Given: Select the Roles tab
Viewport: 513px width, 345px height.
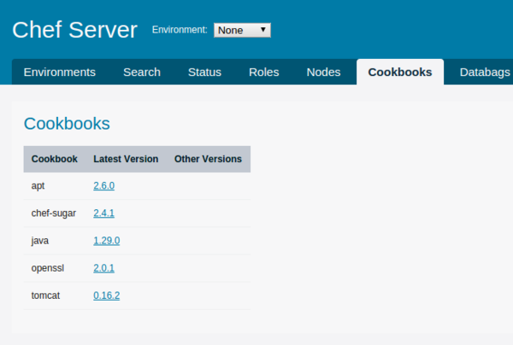Looking at the screenshot, I should (x=263, y=72).
